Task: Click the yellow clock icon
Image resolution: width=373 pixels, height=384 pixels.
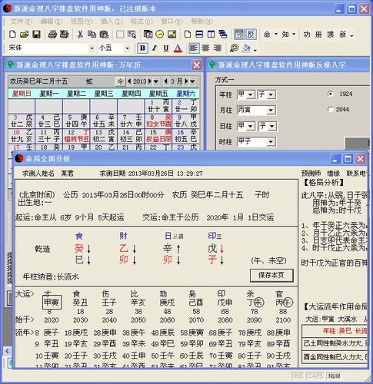Action: point(160,34)
